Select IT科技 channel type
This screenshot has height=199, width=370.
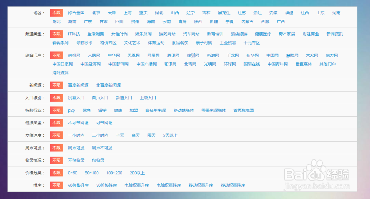[x=74, y=34]
